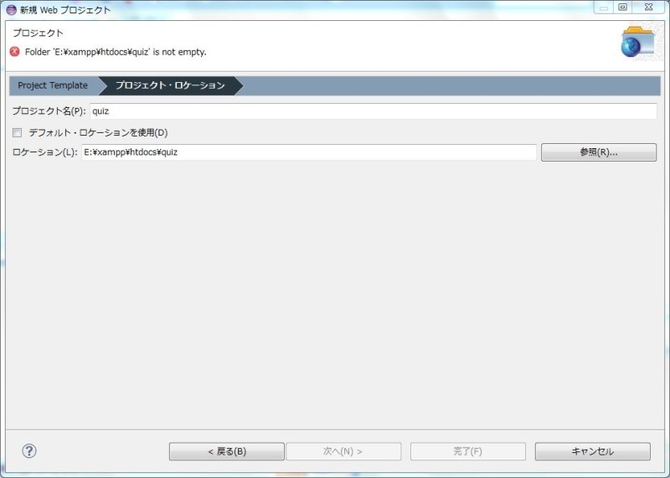Browse location with 参照(R) button
Screen dimensions: 670x478
(599, 152)
